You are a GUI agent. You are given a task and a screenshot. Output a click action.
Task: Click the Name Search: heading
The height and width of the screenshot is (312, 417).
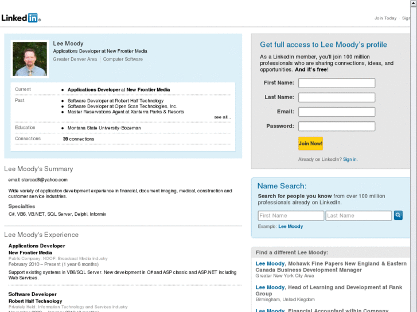click(282, 186)
